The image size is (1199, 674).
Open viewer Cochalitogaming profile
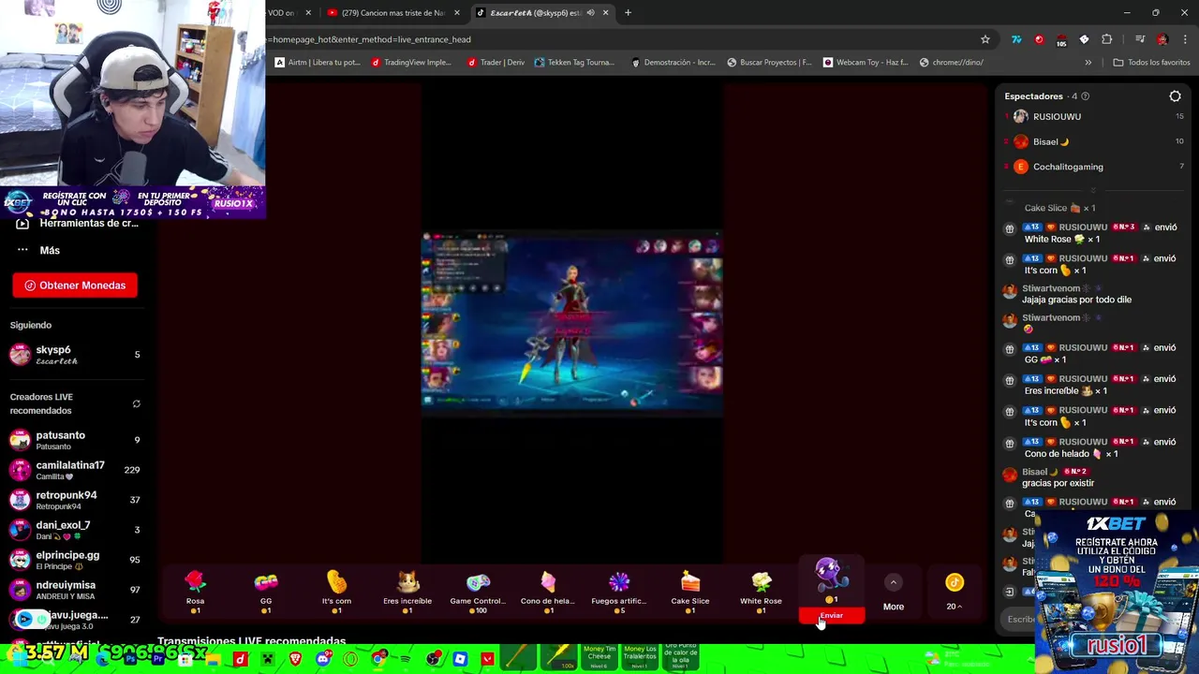[x=1094, y=167]
